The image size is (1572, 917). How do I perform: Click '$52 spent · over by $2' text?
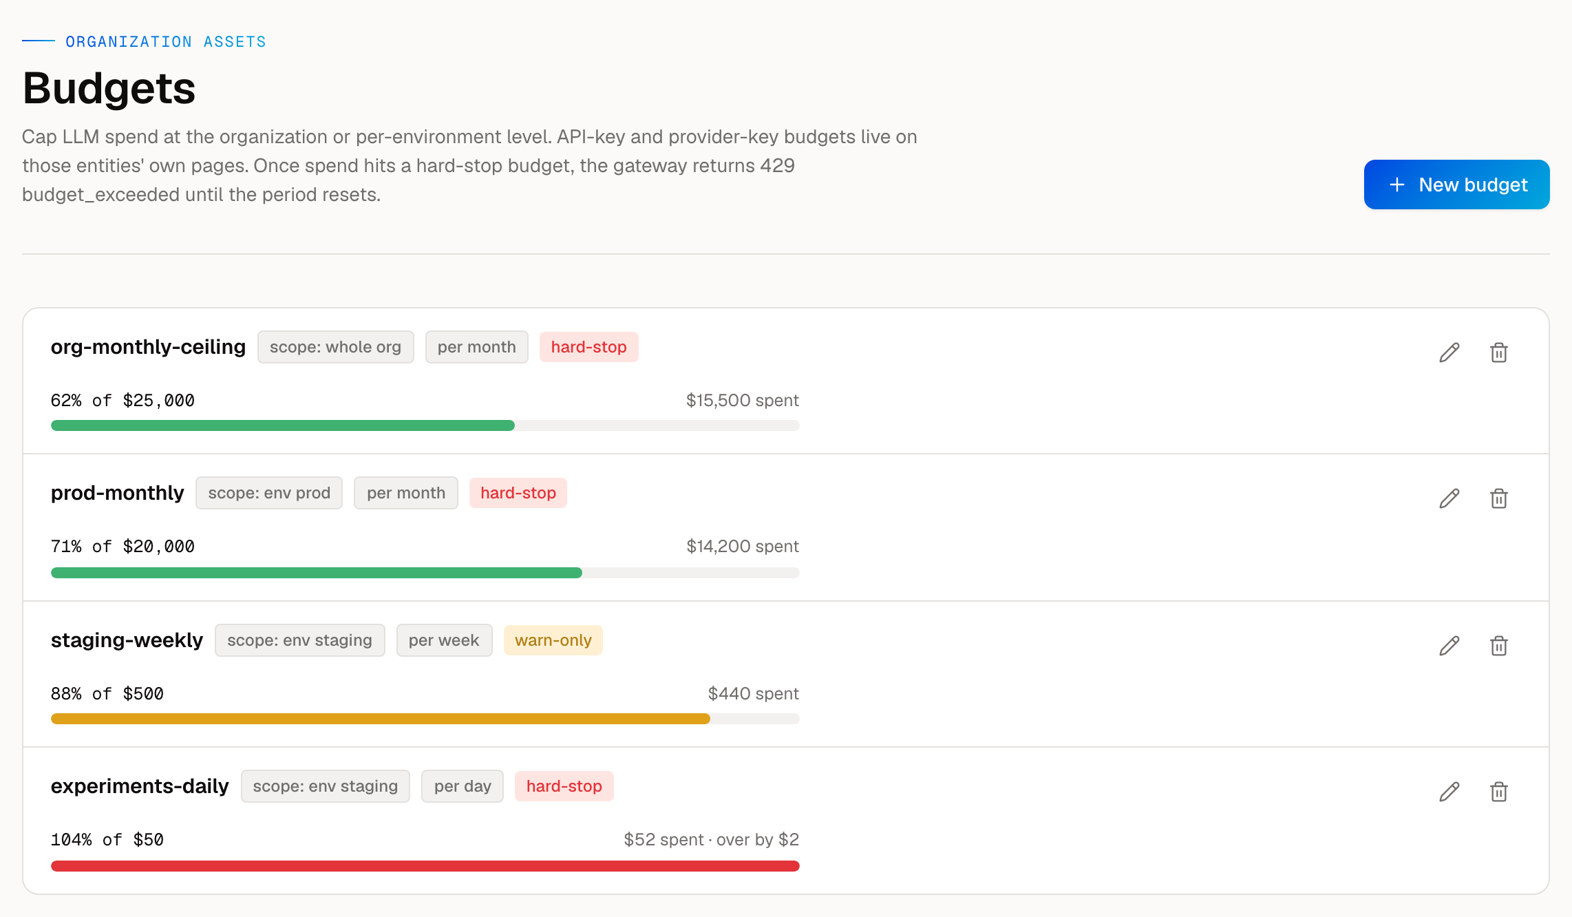(x=712, y=840)
